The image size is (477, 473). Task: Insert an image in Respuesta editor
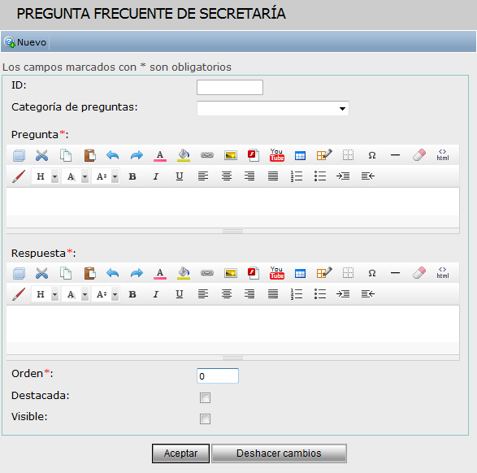pos(231,273)
